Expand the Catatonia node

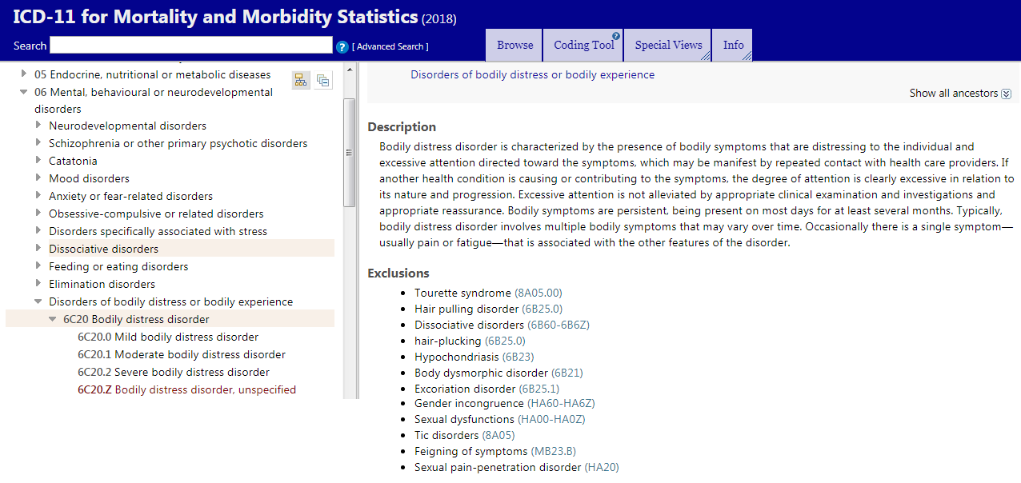(38, 160)
